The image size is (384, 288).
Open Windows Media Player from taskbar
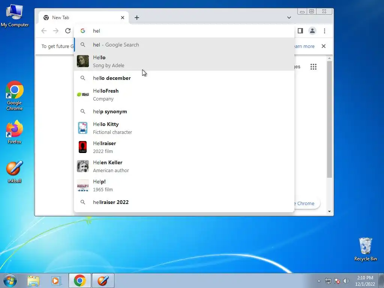(x=56, y=280)
